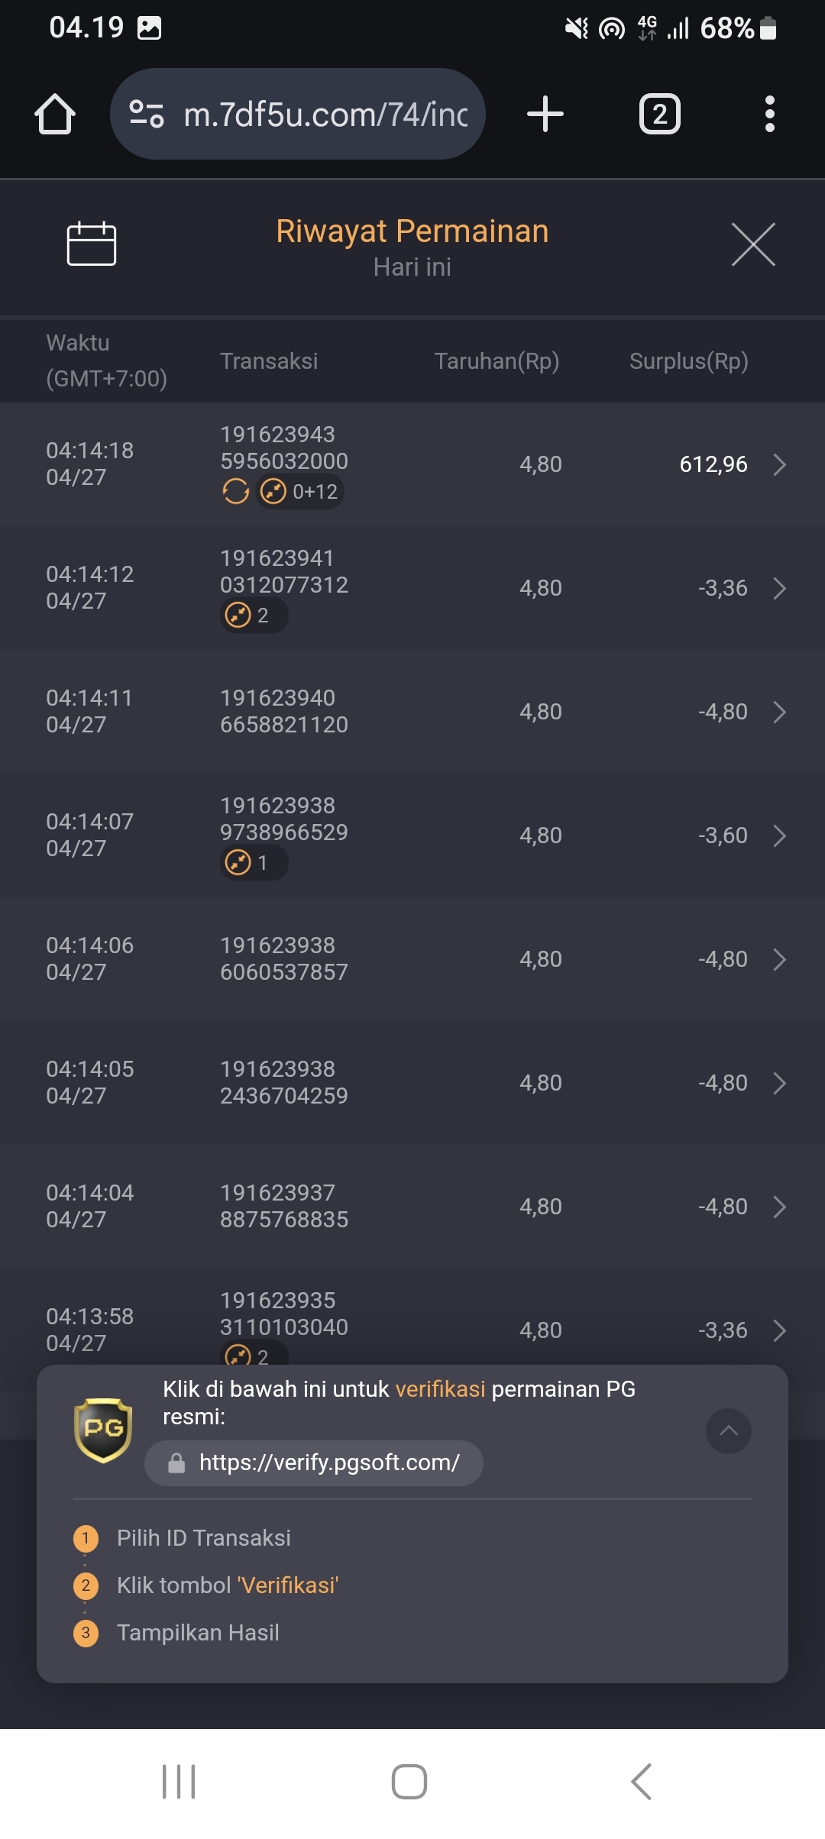The height and width of the screenshot is (1839, 825).
Task: Tap the 0+12 scatter badge
Action: click(300, 491)
